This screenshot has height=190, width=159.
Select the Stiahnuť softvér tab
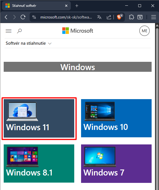[36, 6]
